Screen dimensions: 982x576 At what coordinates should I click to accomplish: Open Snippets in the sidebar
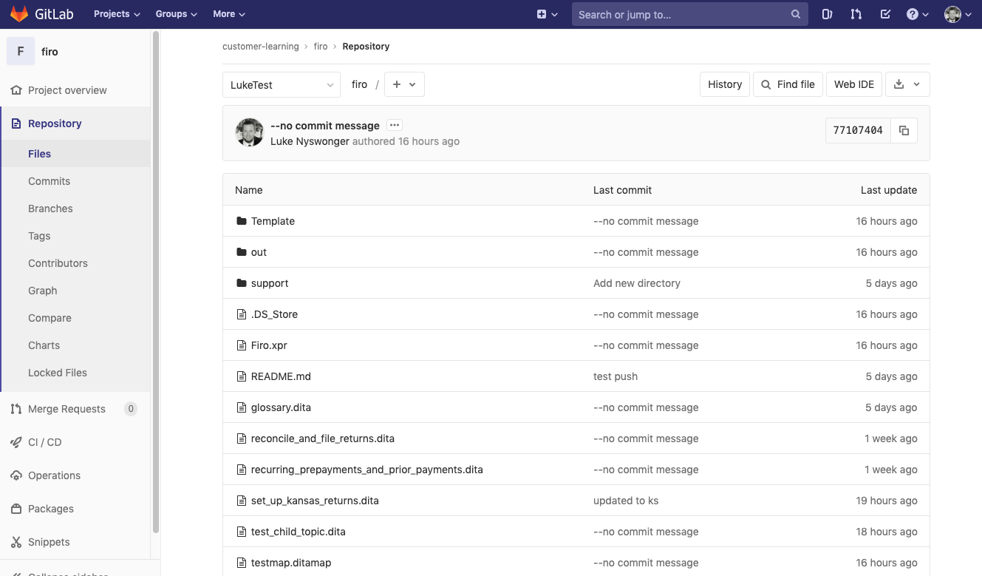[x=49, y=542]
